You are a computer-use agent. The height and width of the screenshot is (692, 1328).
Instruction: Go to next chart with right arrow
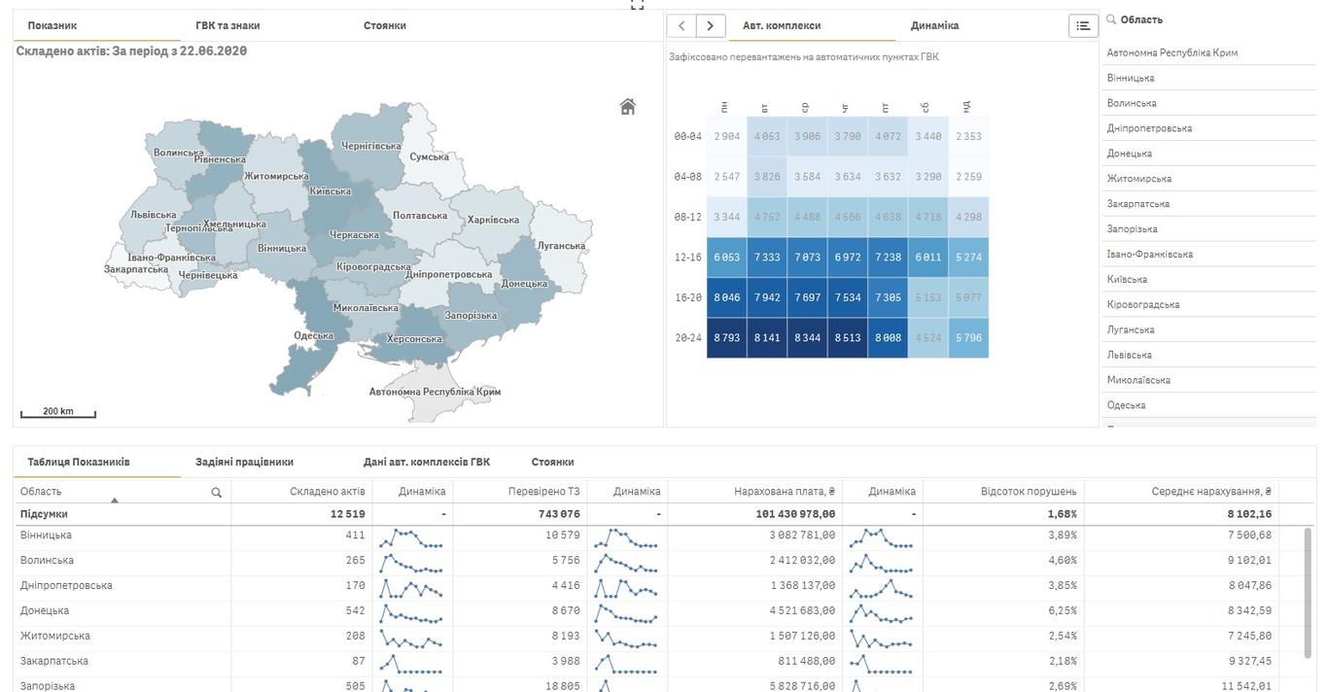(x=711, y=26)
